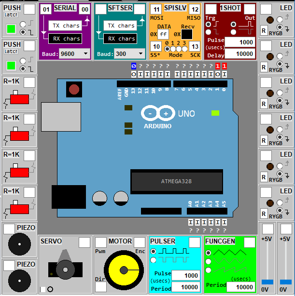Select SPISLV Mode 3 radio button
The height and width of the screenshot is (296, 295).
(x=184, y=49)
